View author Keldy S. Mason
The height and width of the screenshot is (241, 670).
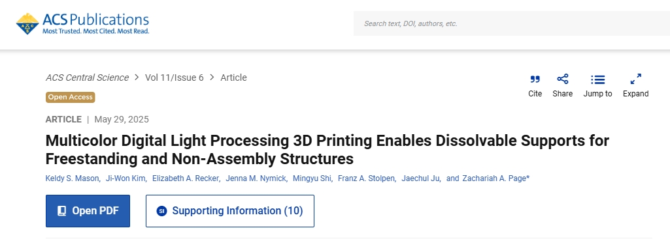[72, 178]
